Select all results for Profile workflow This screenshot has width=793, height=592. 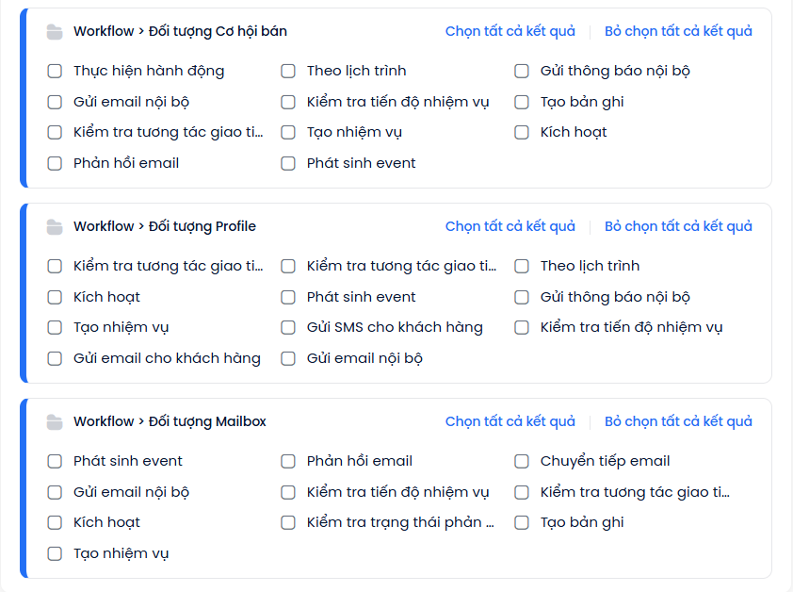510,226
